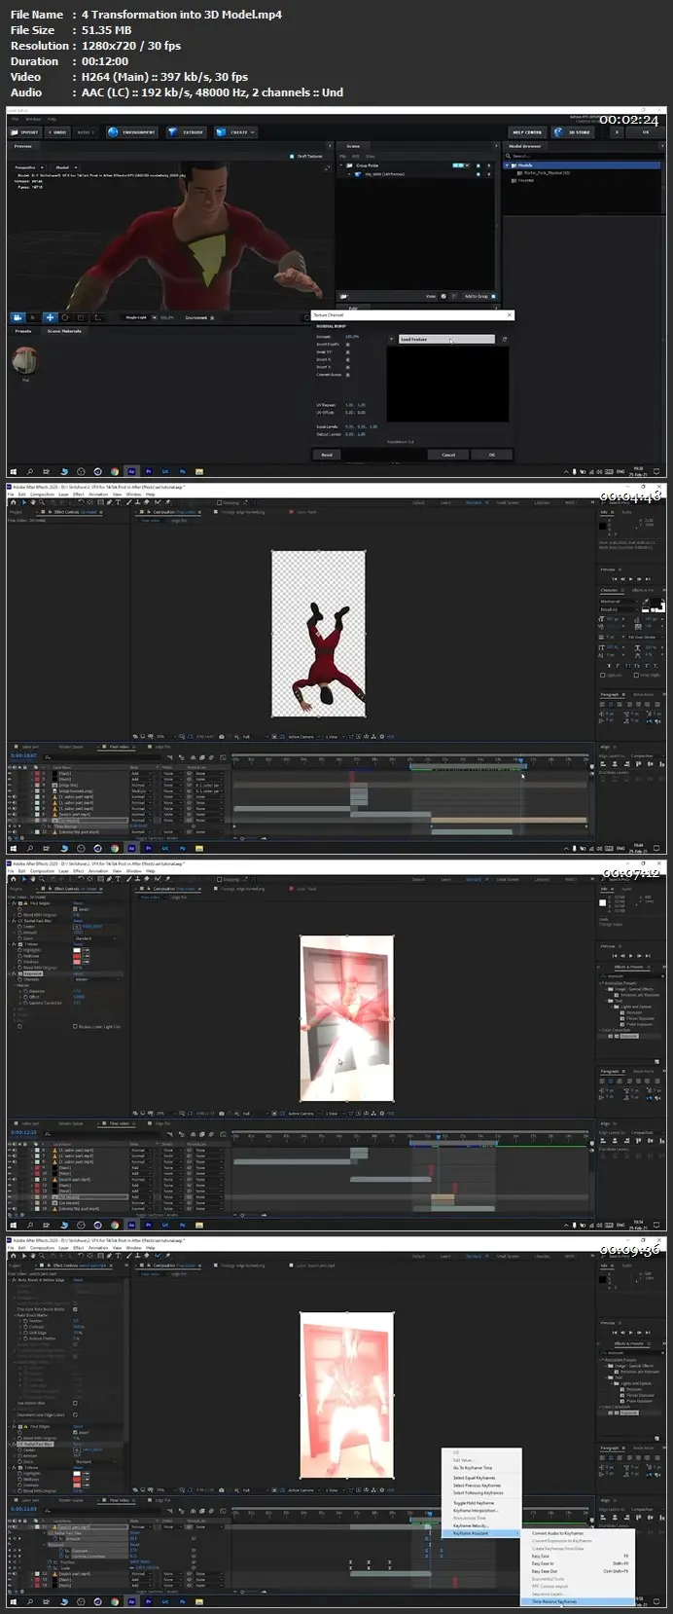Open HELP CENTER in the 00:02:24 frame
This screenshot has width=673, height=1614.
pyautogui.click(x=526, y=132)
